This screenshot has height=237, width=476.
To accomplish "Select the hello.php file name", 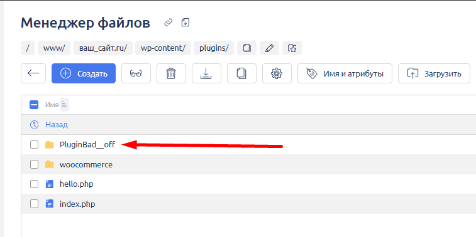I will click(77, 184).
